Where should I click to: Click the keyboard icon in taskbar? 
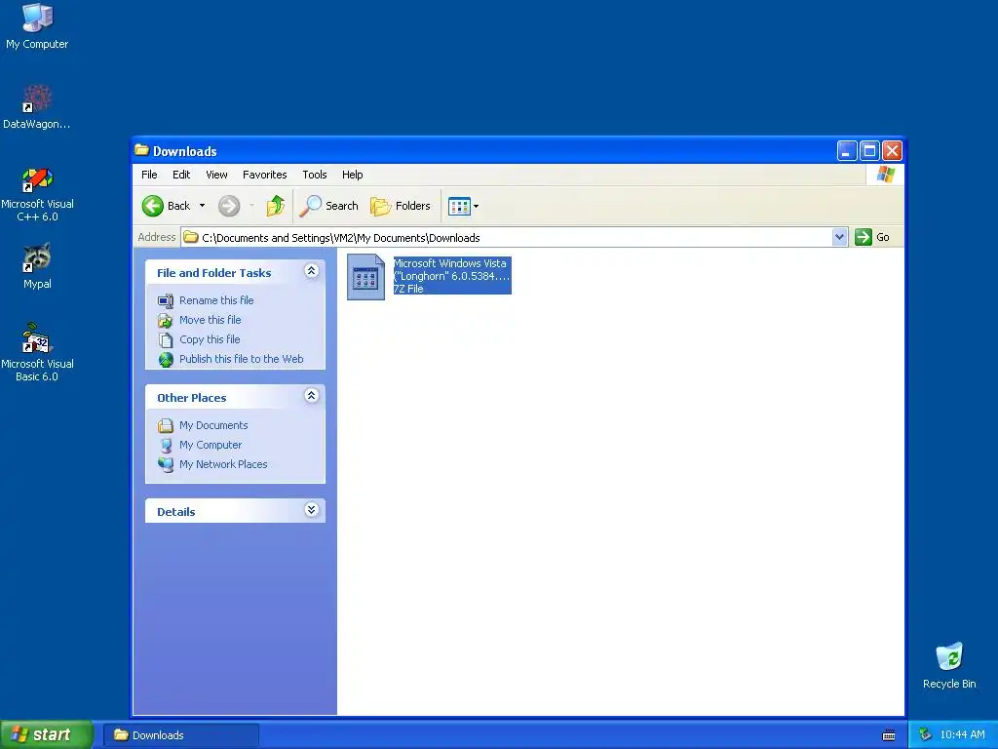coord(889,735)
